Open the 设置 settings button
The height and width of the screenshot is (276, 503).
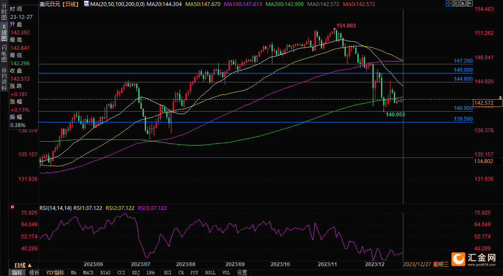(x=242, y=273)
